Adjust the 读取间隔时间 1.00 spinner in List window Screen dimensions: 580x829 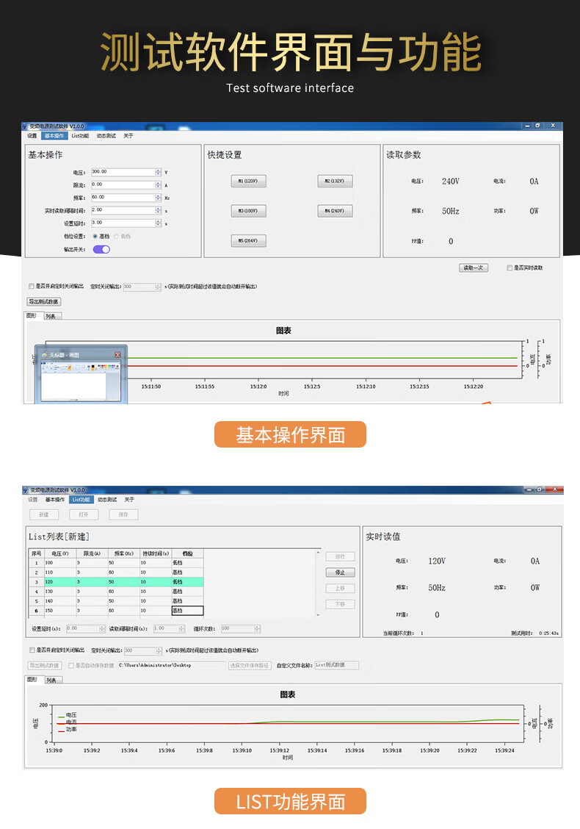[x=182, y=628]
